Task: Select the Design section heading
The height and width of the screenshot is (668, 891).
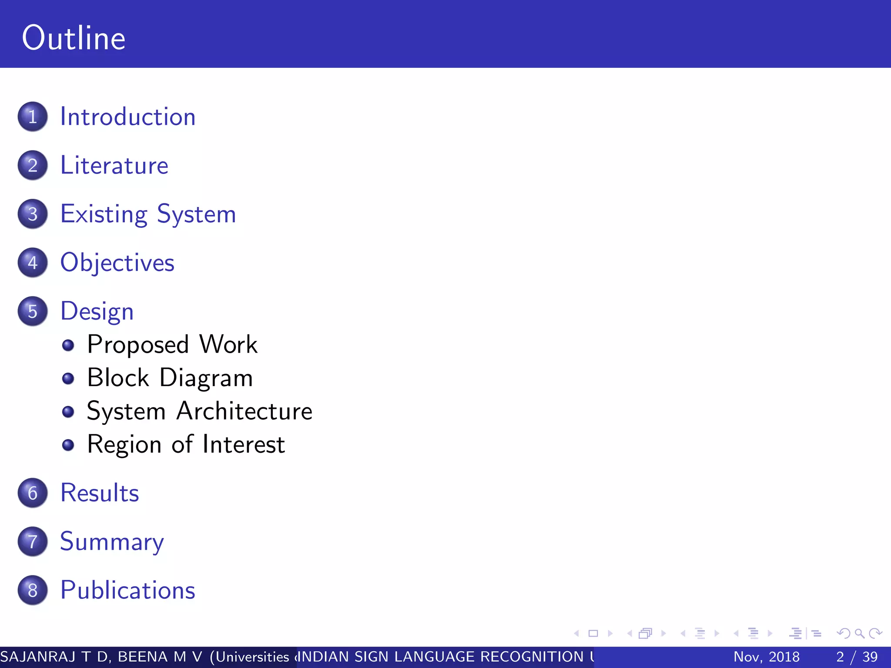Action: click(x=97, y=312)
